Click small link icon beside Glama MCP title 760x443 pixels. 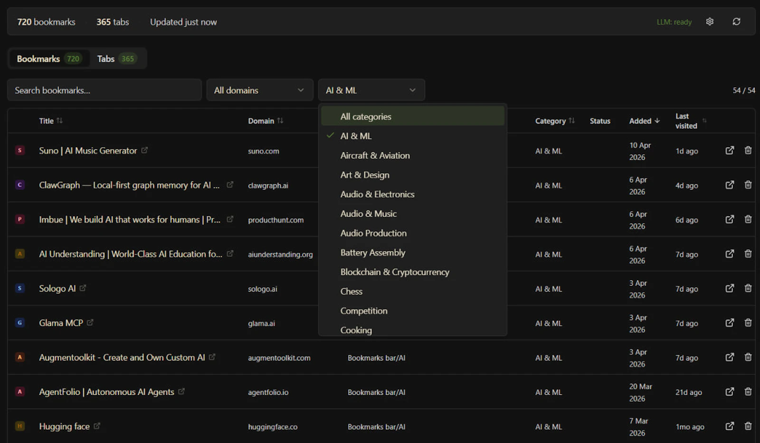click(90, 322)
